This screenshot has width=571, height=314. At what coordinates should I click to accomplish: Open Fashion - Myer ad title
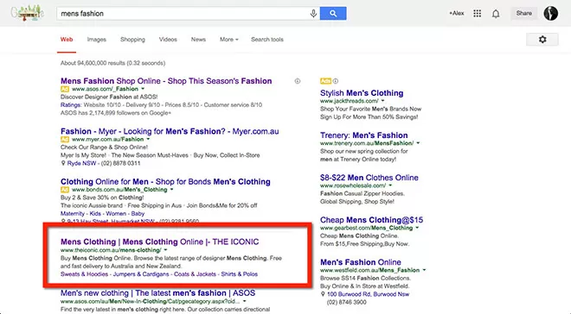point(170,131)
